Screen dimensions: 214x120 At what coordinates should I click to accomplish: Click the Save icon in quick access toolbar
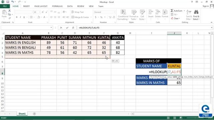pos(8,2)
